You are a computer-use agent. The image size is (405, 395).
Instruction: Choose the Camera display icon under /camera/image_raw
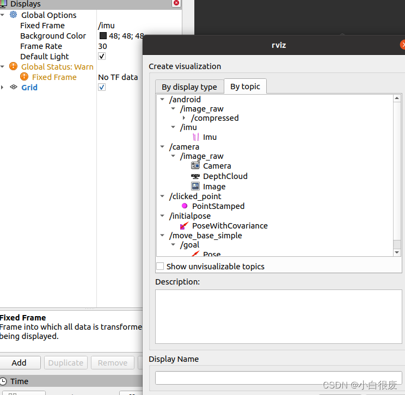[195, 165]
